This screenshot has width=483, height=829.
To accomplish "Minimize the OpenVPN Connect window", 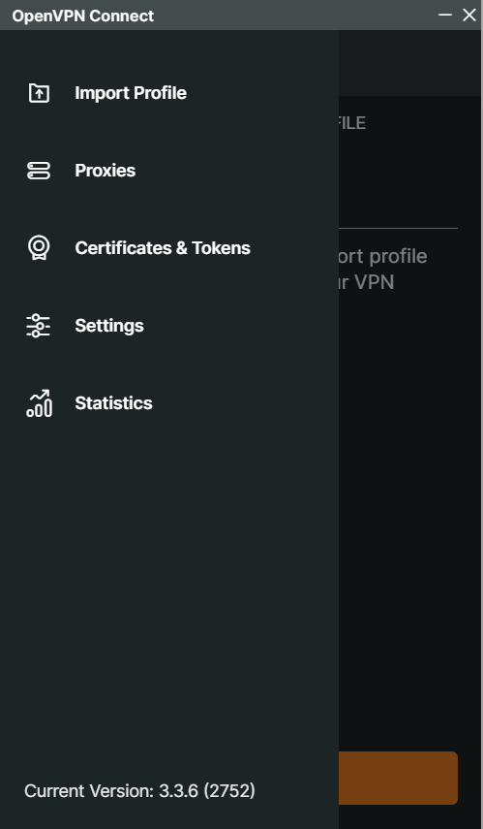I will click(x=445, y=15).
